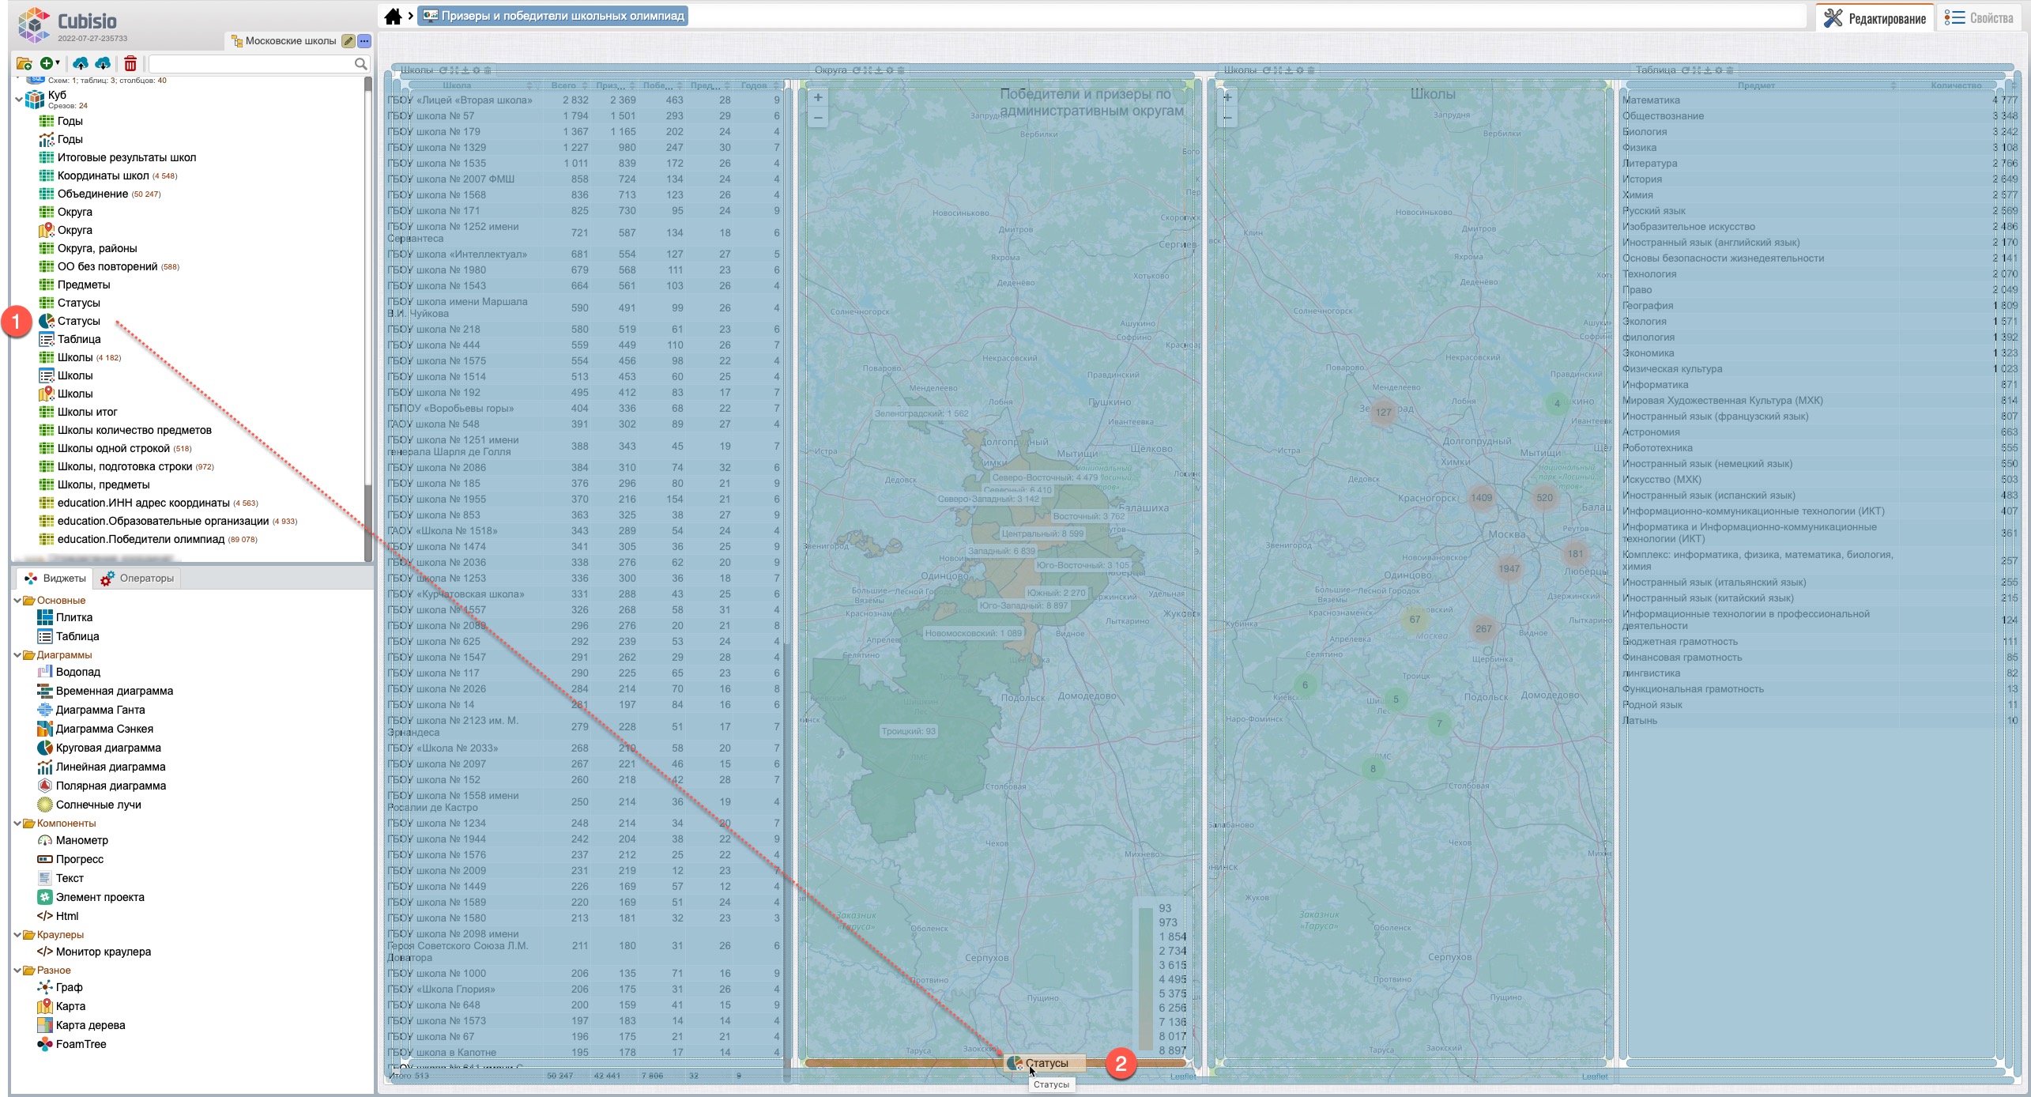Collapse the Диаграммы widget group

pyautogui.click(x=17, y=655)
